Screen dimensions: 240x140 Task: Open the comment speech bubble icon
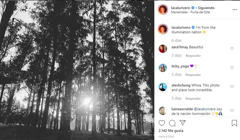[172, 123]
